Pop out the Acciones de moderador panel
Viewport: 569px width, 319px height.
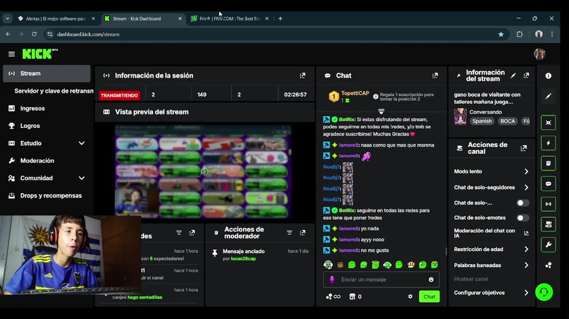(x=302, y=233)
